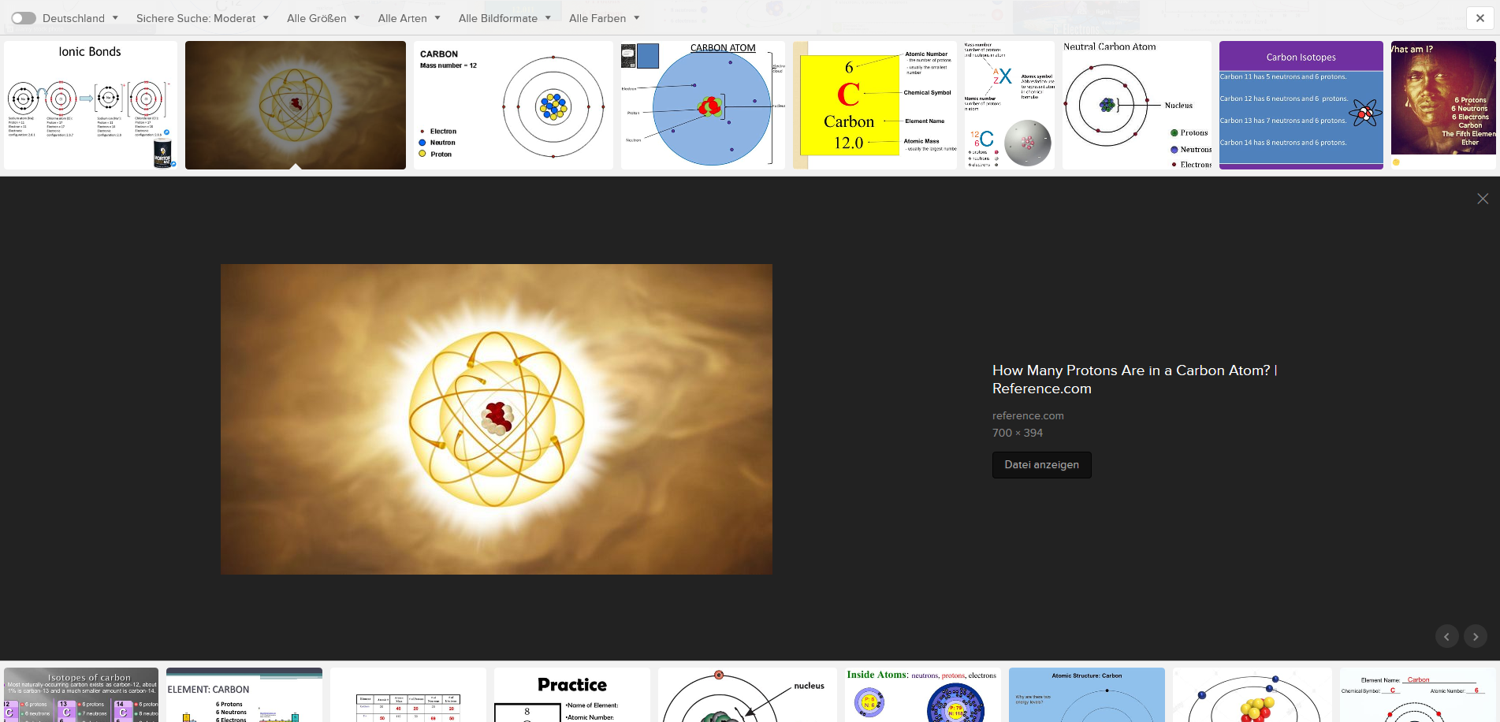Open 'What am I?' face thumbnail
The image size is (1500, 722).
[1443, 105]
